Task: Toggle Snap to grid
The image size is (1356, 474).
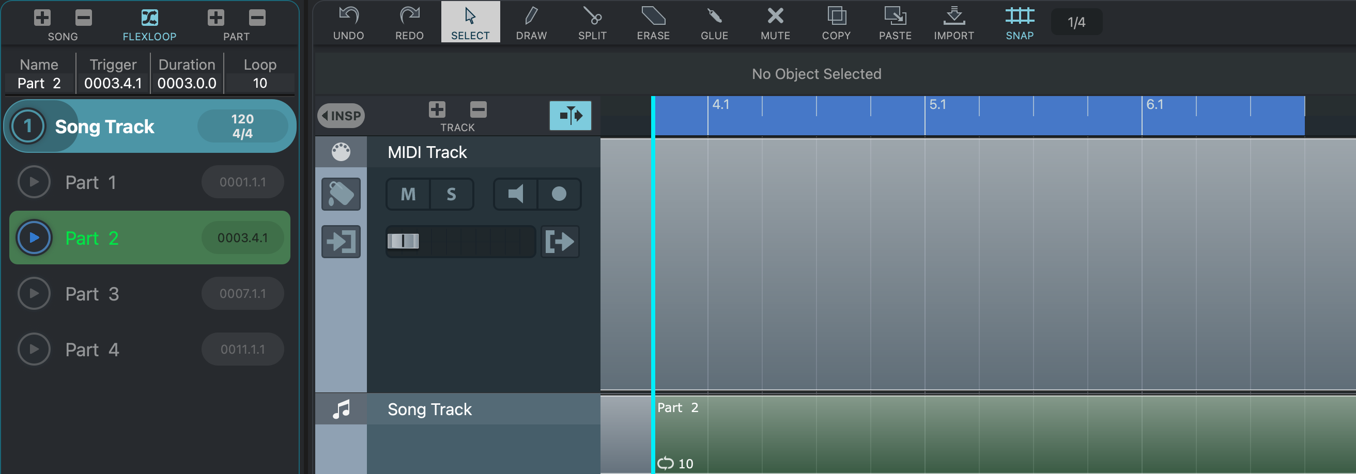Action: tap(1019, 23)
